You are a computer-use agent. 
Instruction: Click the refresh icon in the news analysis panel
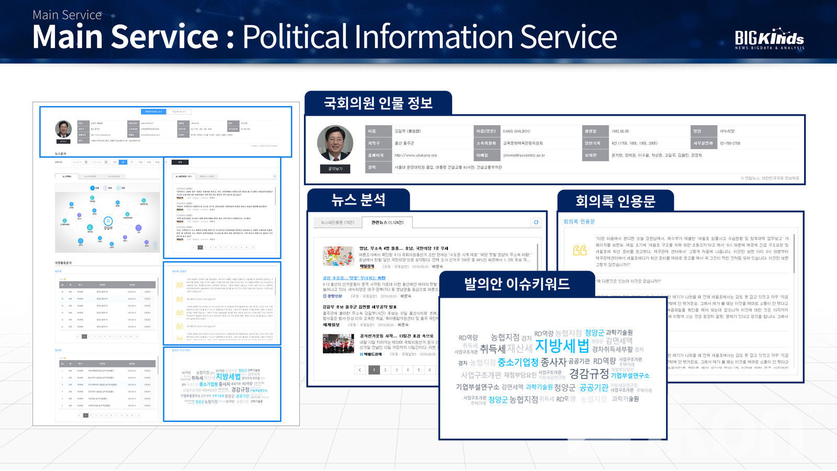coord(536,222)
